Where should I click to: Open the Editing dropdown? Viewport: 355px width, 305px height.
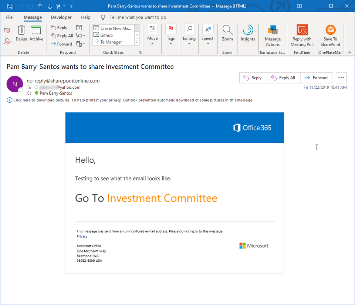coord(189,35)
